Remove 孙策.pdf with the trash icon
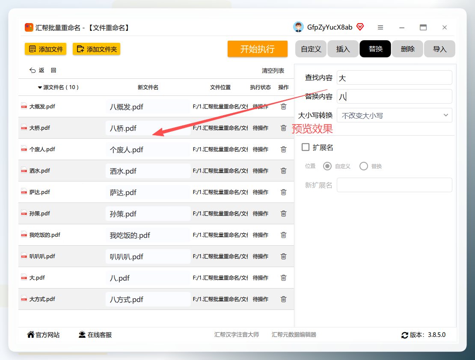The width and height of the screenshot is (475, 360). 284,214
